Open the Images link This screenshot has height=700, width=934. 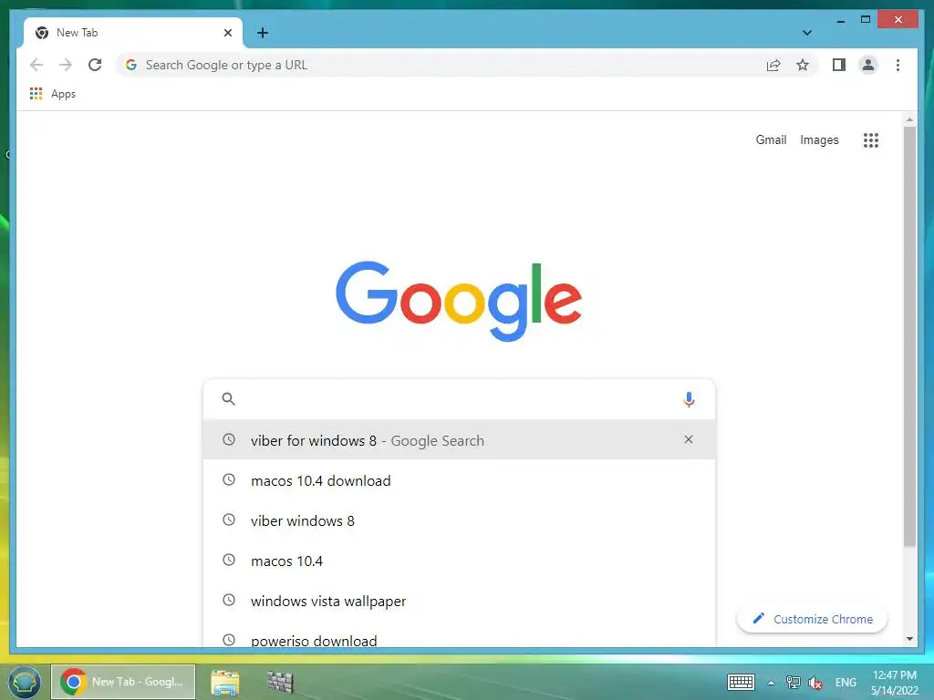click(x=819, y=139)
